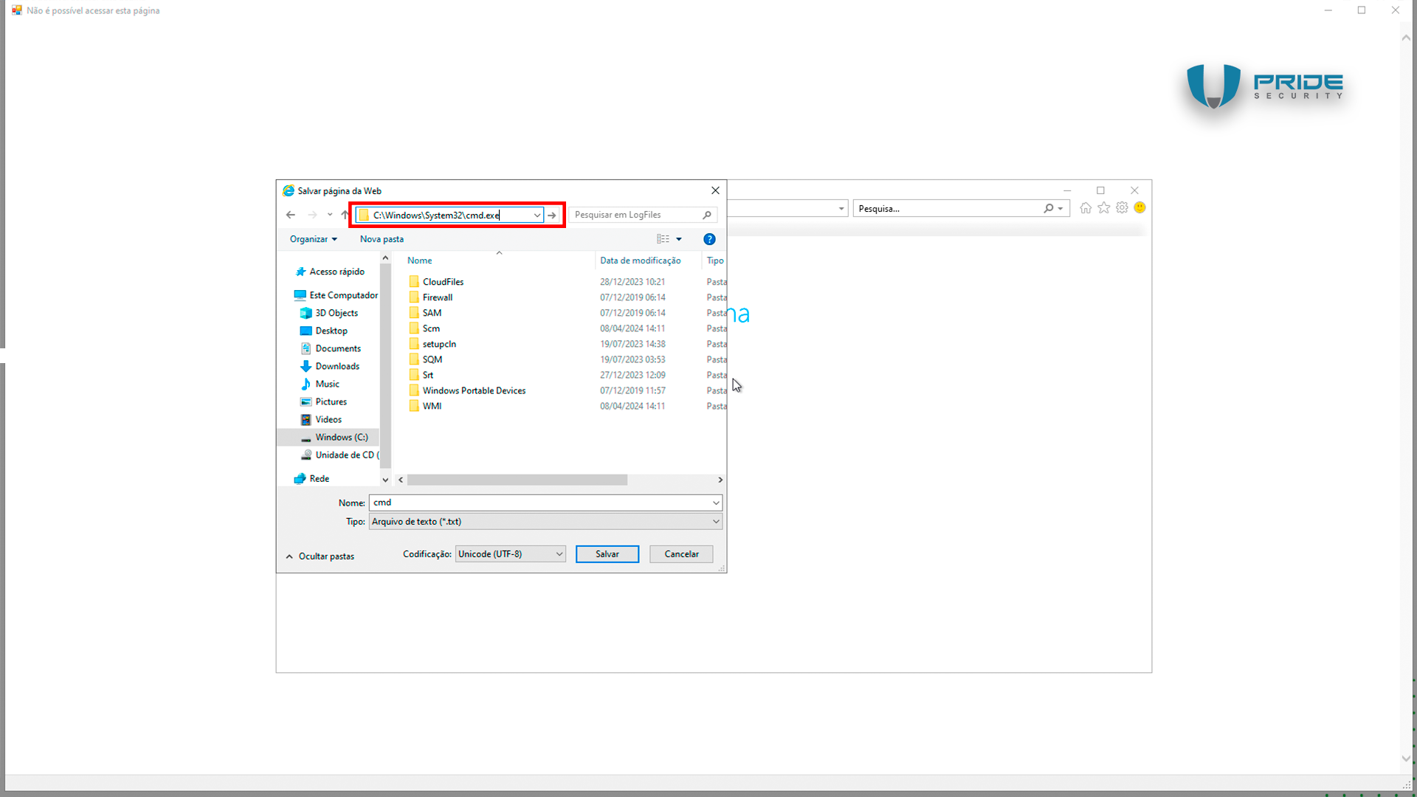Select the Downloads folder in sidebar
This screenshot has height=797, width=1417.
(337, 366)
